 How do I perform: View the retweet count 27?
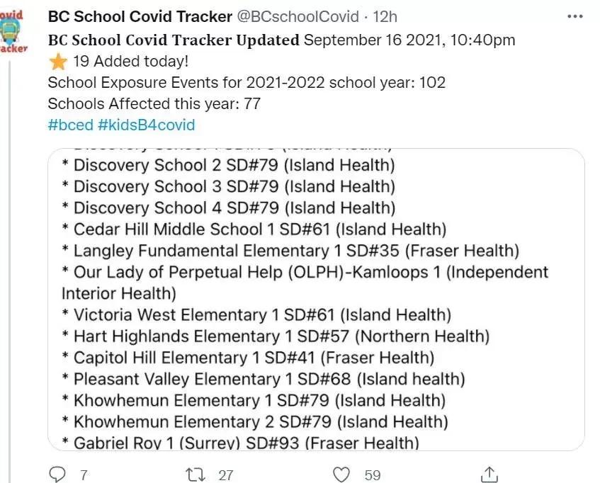coord(226,475)
